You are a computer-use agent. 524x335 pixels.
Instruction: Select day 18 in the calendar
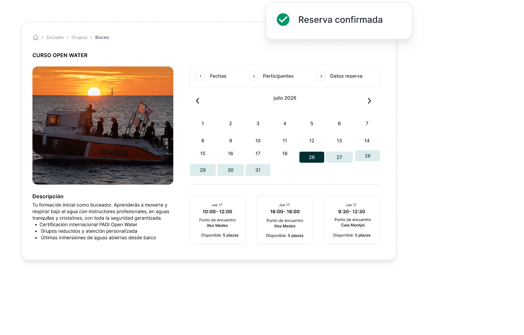(285, 154)
